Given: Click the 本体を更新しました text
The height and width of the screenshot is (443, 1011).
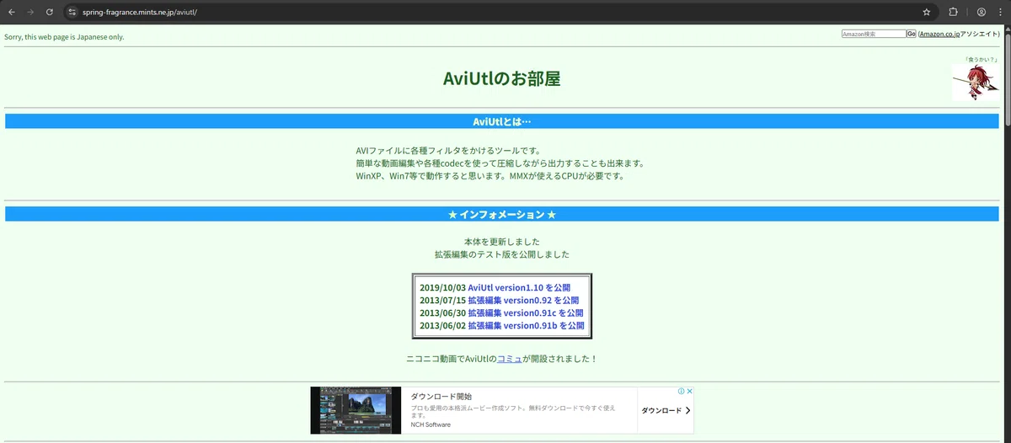Looking at the screenshot, I should 502,242.
